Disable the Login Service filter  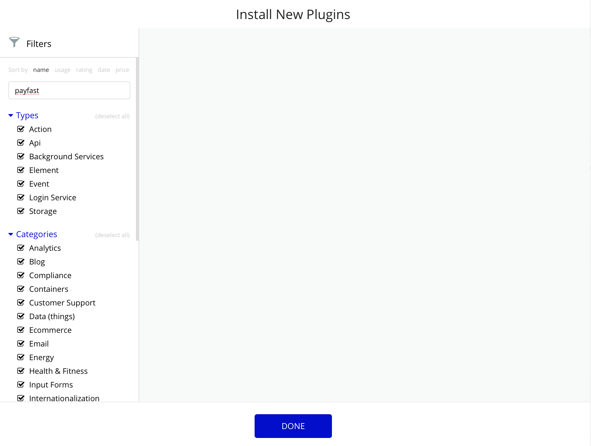click(x=21, y=197)
